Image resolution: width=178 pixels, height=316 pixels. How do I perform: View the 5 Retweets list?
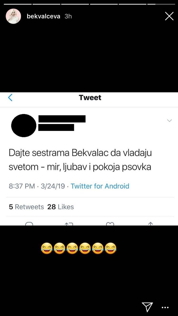(x=26, y=207)
